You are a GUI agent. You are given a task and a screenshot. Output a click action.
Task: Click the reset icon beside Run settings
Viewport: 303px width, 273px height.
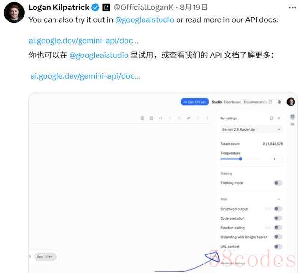(271, 118)
